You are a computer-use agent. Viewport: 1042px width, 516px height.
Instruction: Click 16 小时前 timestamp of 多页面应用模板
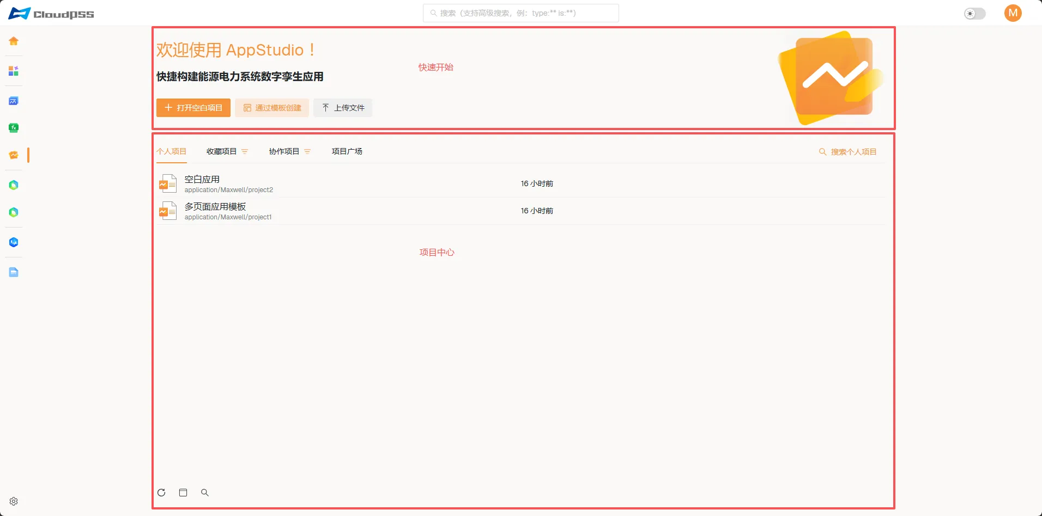537,211
